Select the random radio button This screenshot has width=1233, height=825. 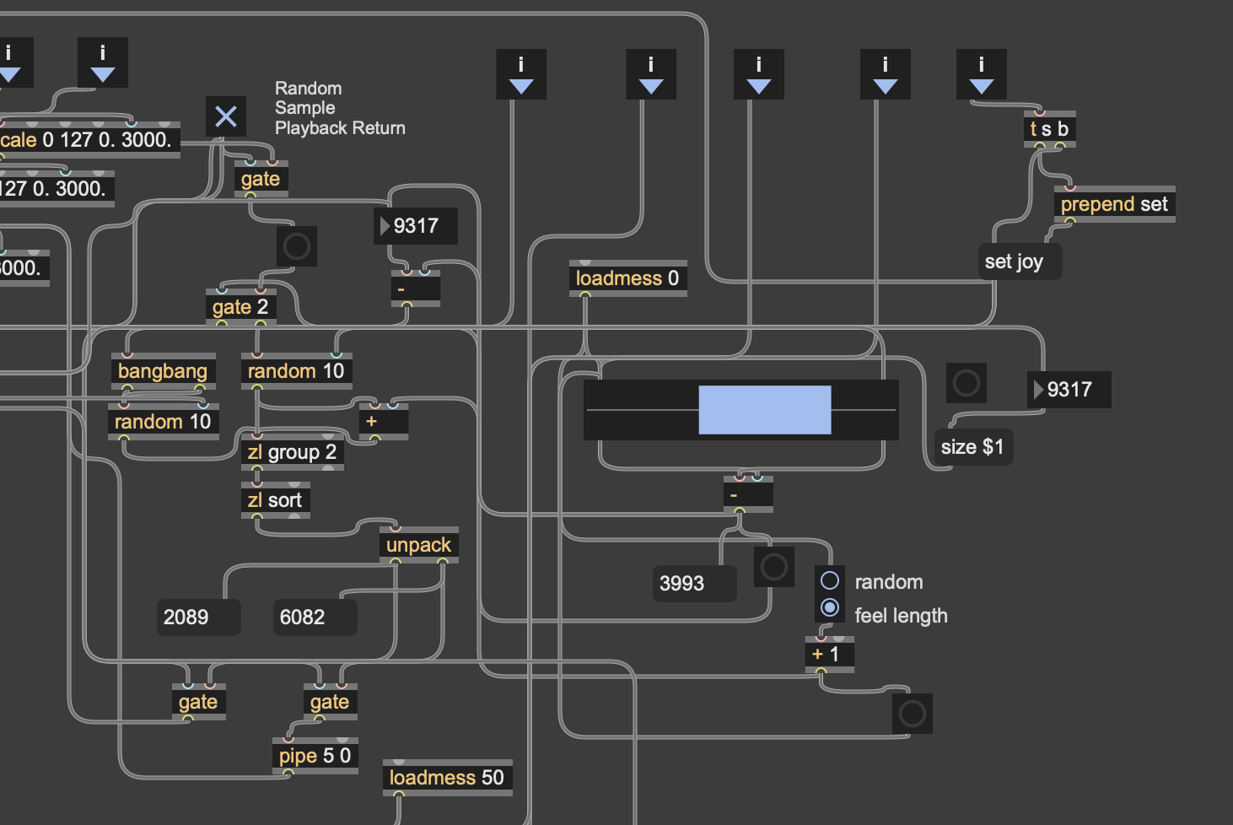click(x=830, y=580)
